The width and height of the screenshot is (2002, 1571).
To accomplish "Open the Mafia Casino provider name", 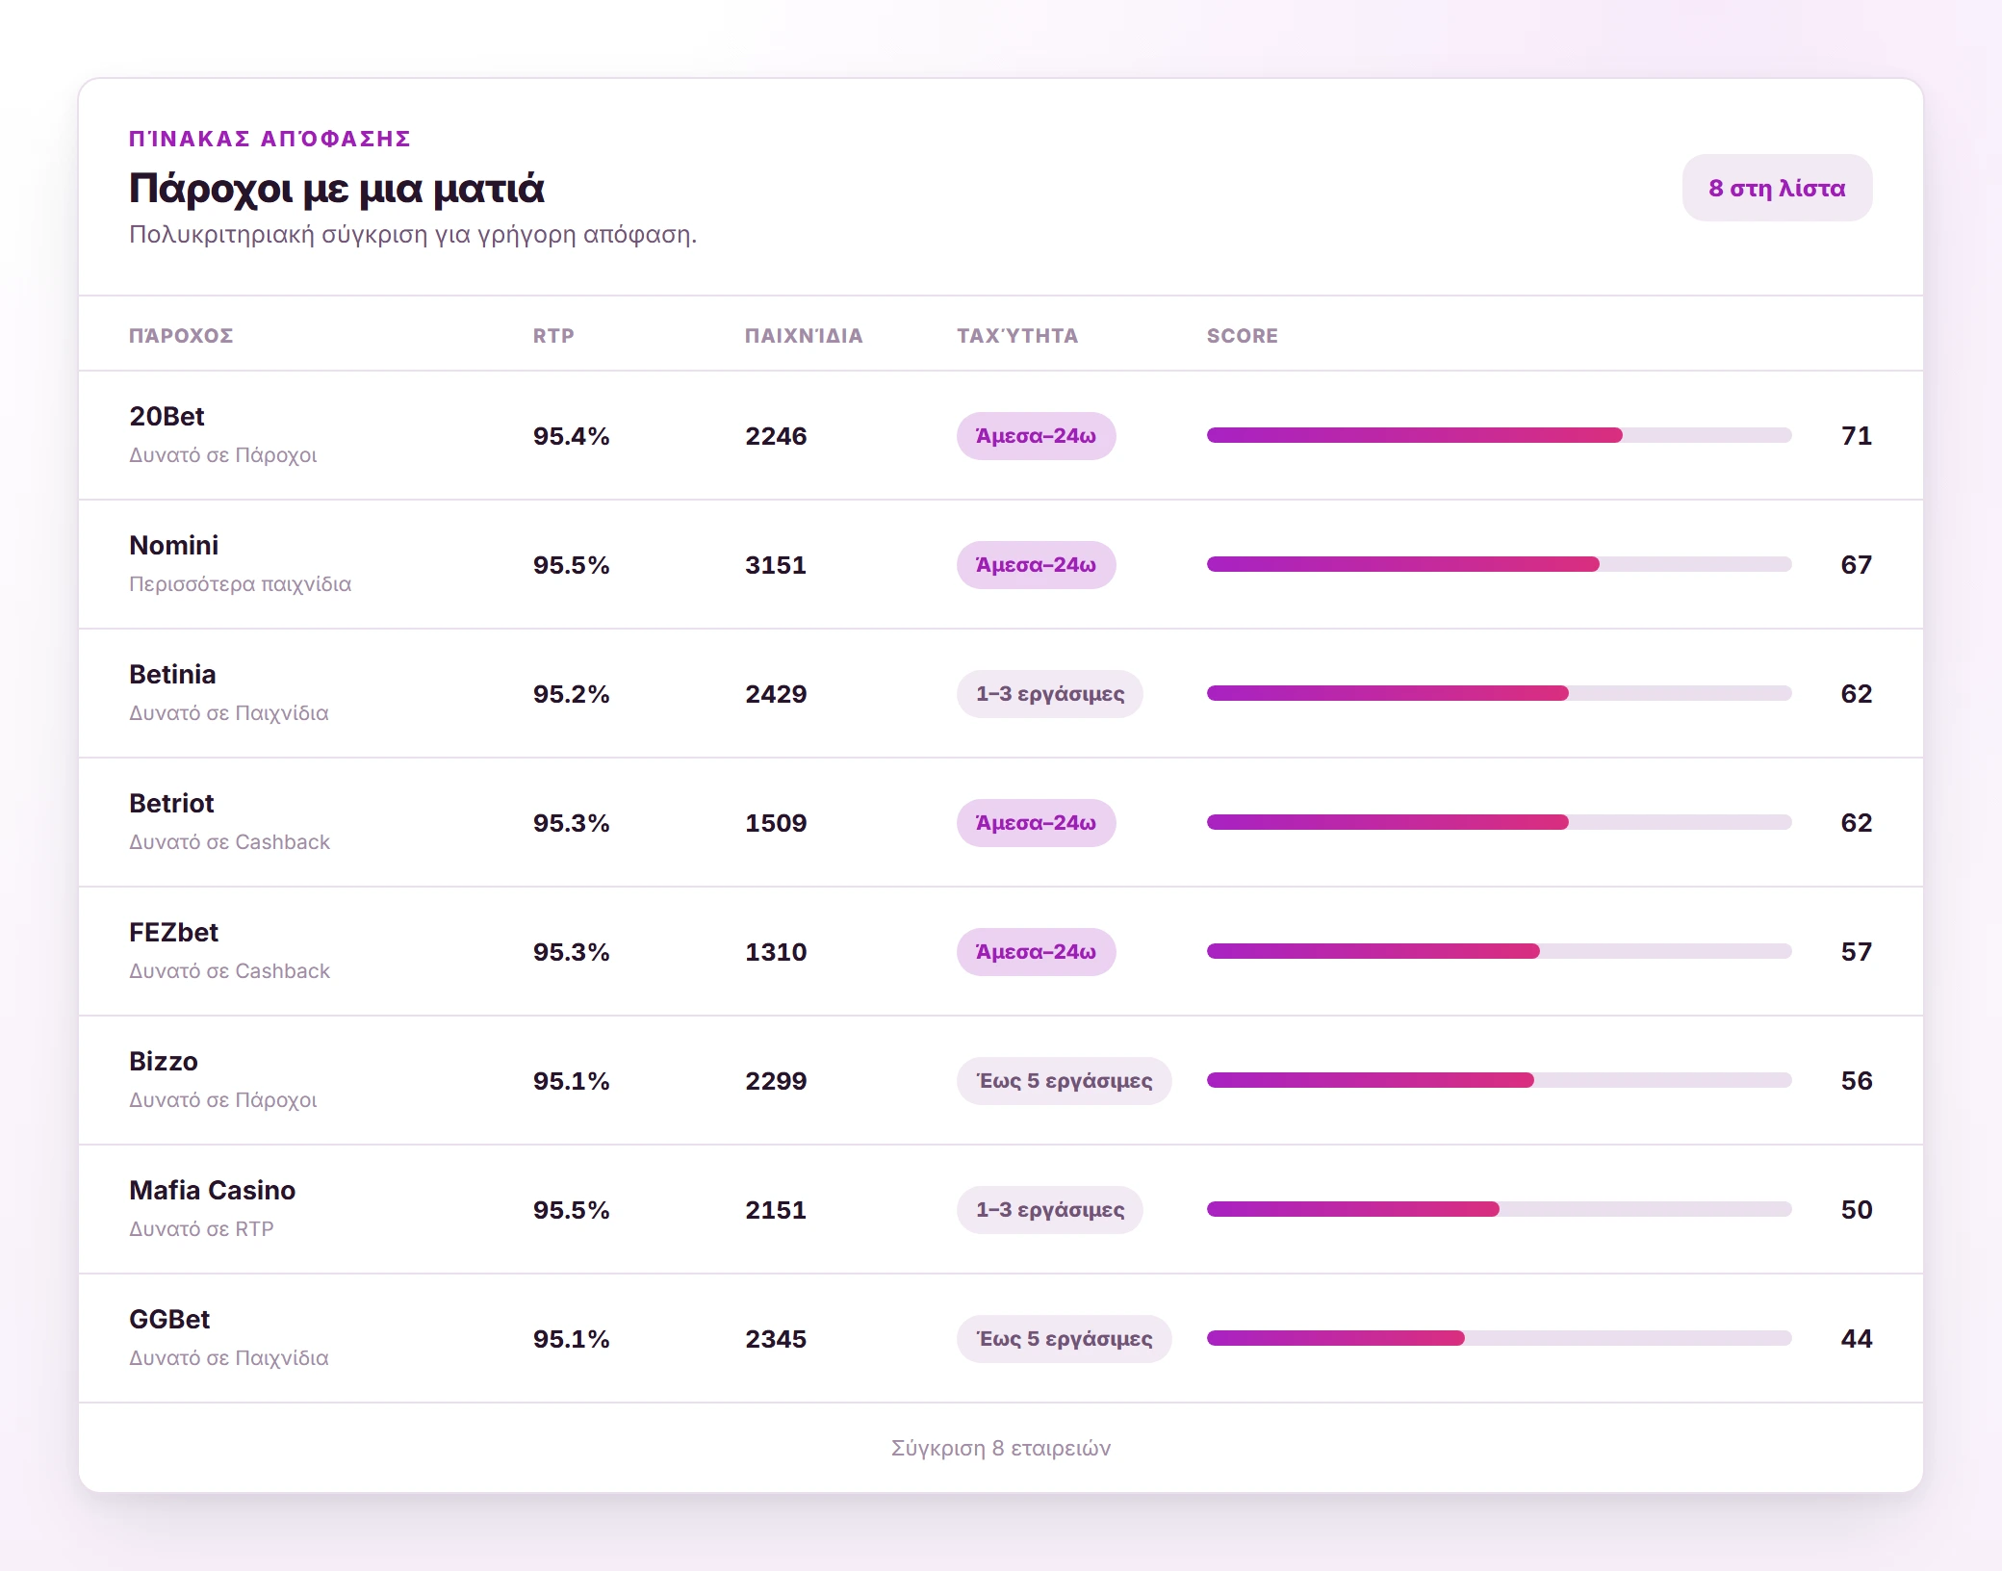I will [x=212, y=1191].
